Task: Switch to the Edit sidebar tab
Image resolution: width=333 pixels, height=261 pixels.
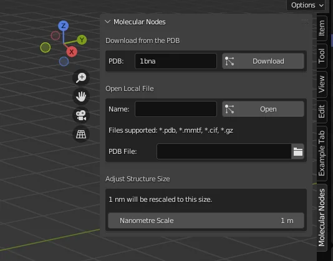Action: [x=322, y=112]
